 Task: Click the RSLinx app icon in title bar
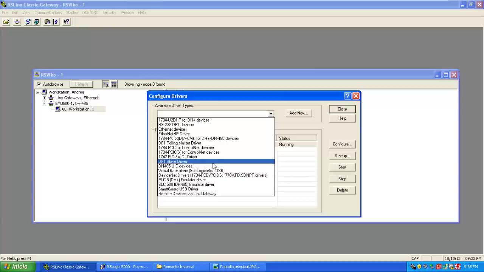point(4,5)
